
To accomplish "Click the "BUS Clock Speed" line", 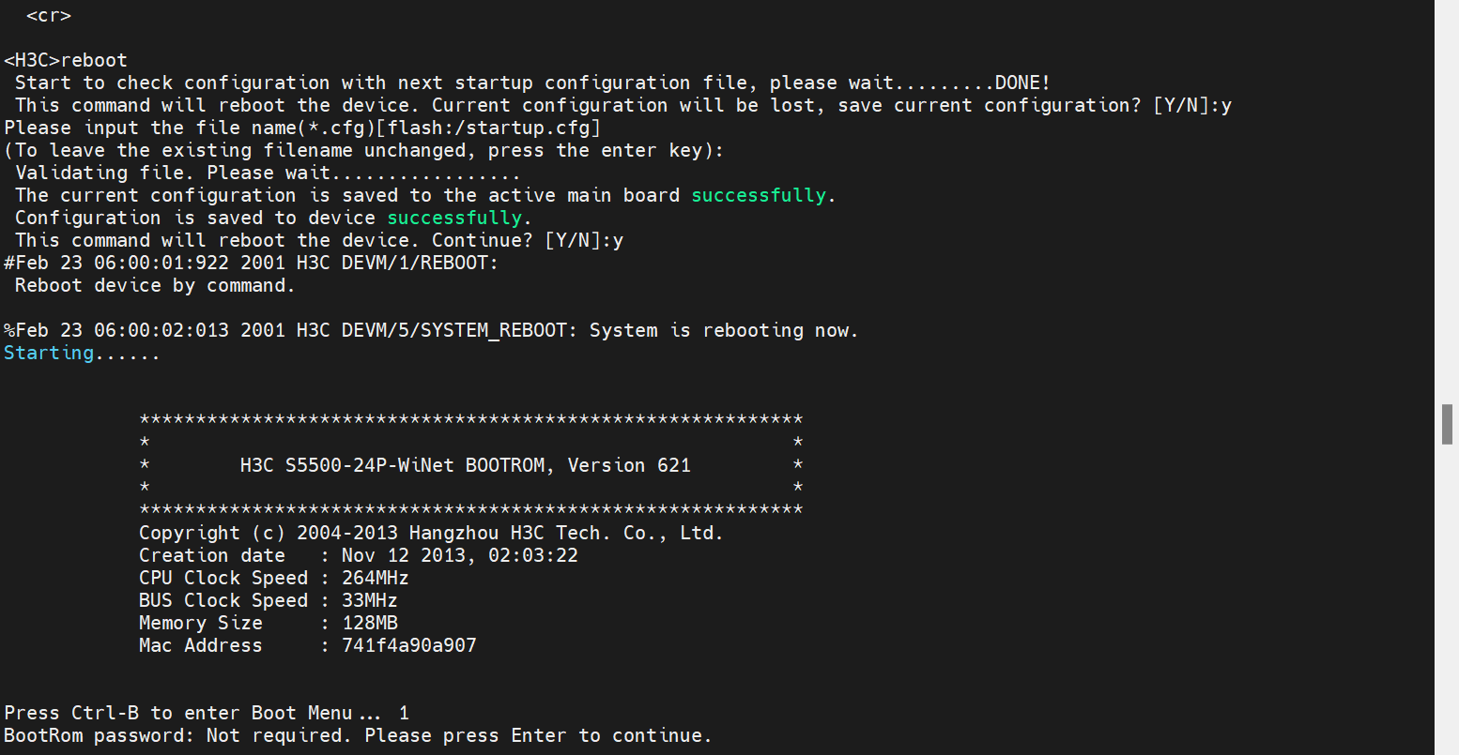I will [268, 601].
